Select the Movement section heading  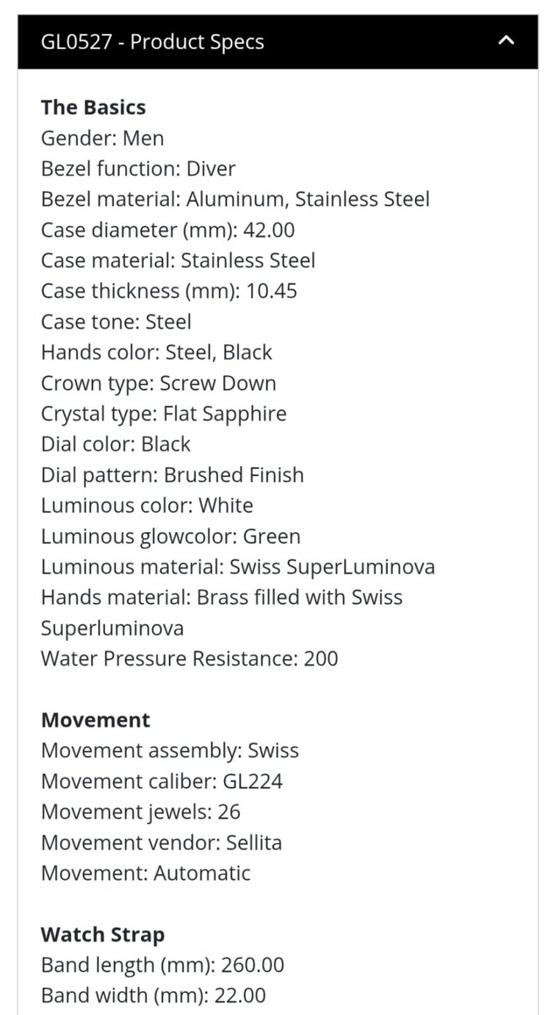pyautogui.click(x=95, y=721)
